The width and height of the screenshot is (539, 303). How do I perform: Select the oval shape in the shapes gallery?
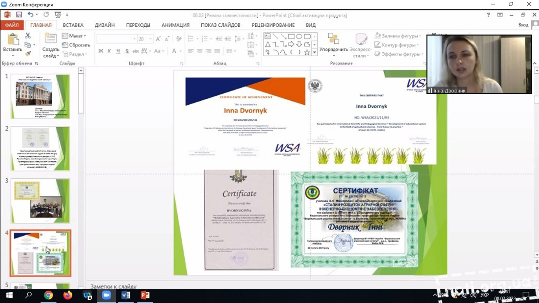(299, 36)
